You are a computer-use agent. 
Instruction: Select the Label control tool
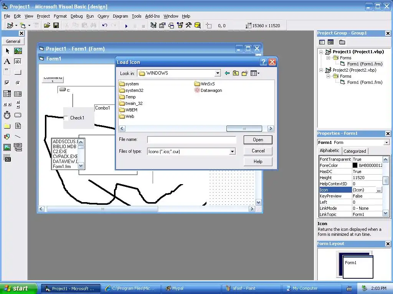click(7, 62)
